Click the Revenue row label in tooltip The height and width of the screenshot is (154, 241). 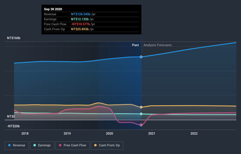tap(50, 14)
